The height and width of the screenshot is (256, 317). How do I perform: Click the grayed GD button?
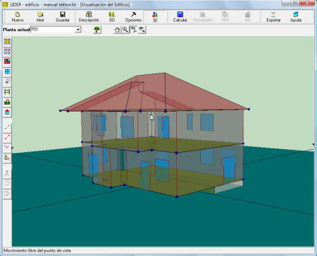[248, 17]
